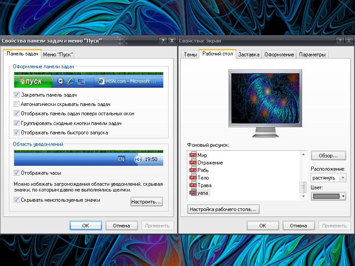
Task: Click the monitor wallpaper preview image
Action: pyautogui.click(x=265, y=98)
